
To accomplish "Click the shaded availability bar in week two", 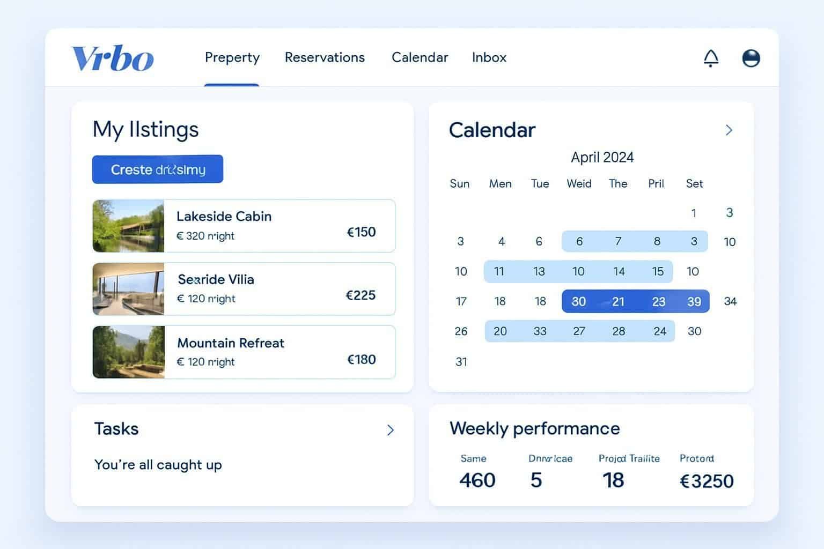I will pos(579,271).
